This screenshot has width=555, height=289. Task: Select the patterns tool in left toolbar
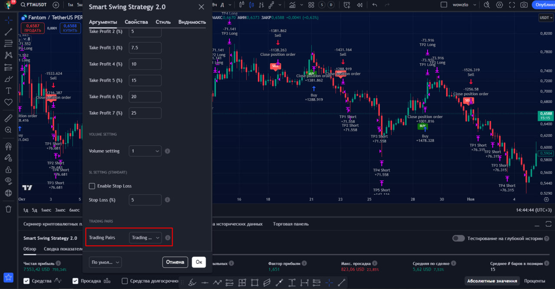(x=8, y=55)
